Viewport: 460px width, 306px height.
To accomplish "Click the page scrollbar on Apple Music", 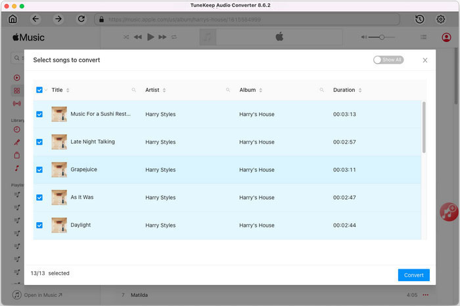I will tap(455, 76).
